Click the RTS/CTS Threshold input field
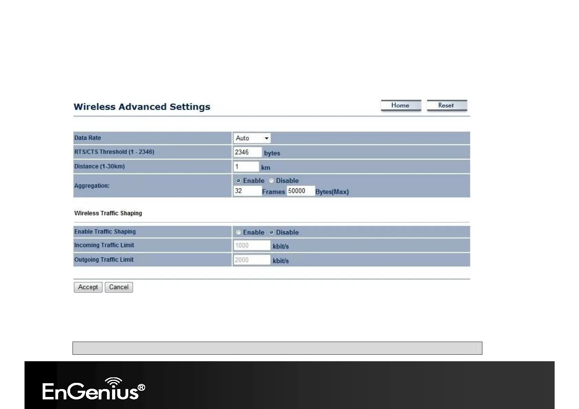This screenshot has width=579, height=409. point(248,152)
